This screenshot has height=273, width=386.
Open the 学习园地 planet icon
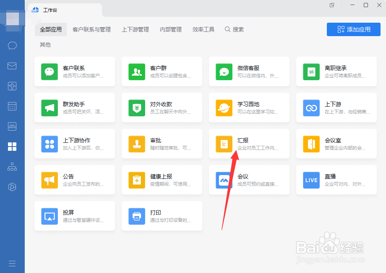(x=224, y=108)
